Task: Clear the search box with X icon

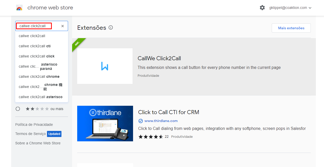Action: tap(63, 26)
